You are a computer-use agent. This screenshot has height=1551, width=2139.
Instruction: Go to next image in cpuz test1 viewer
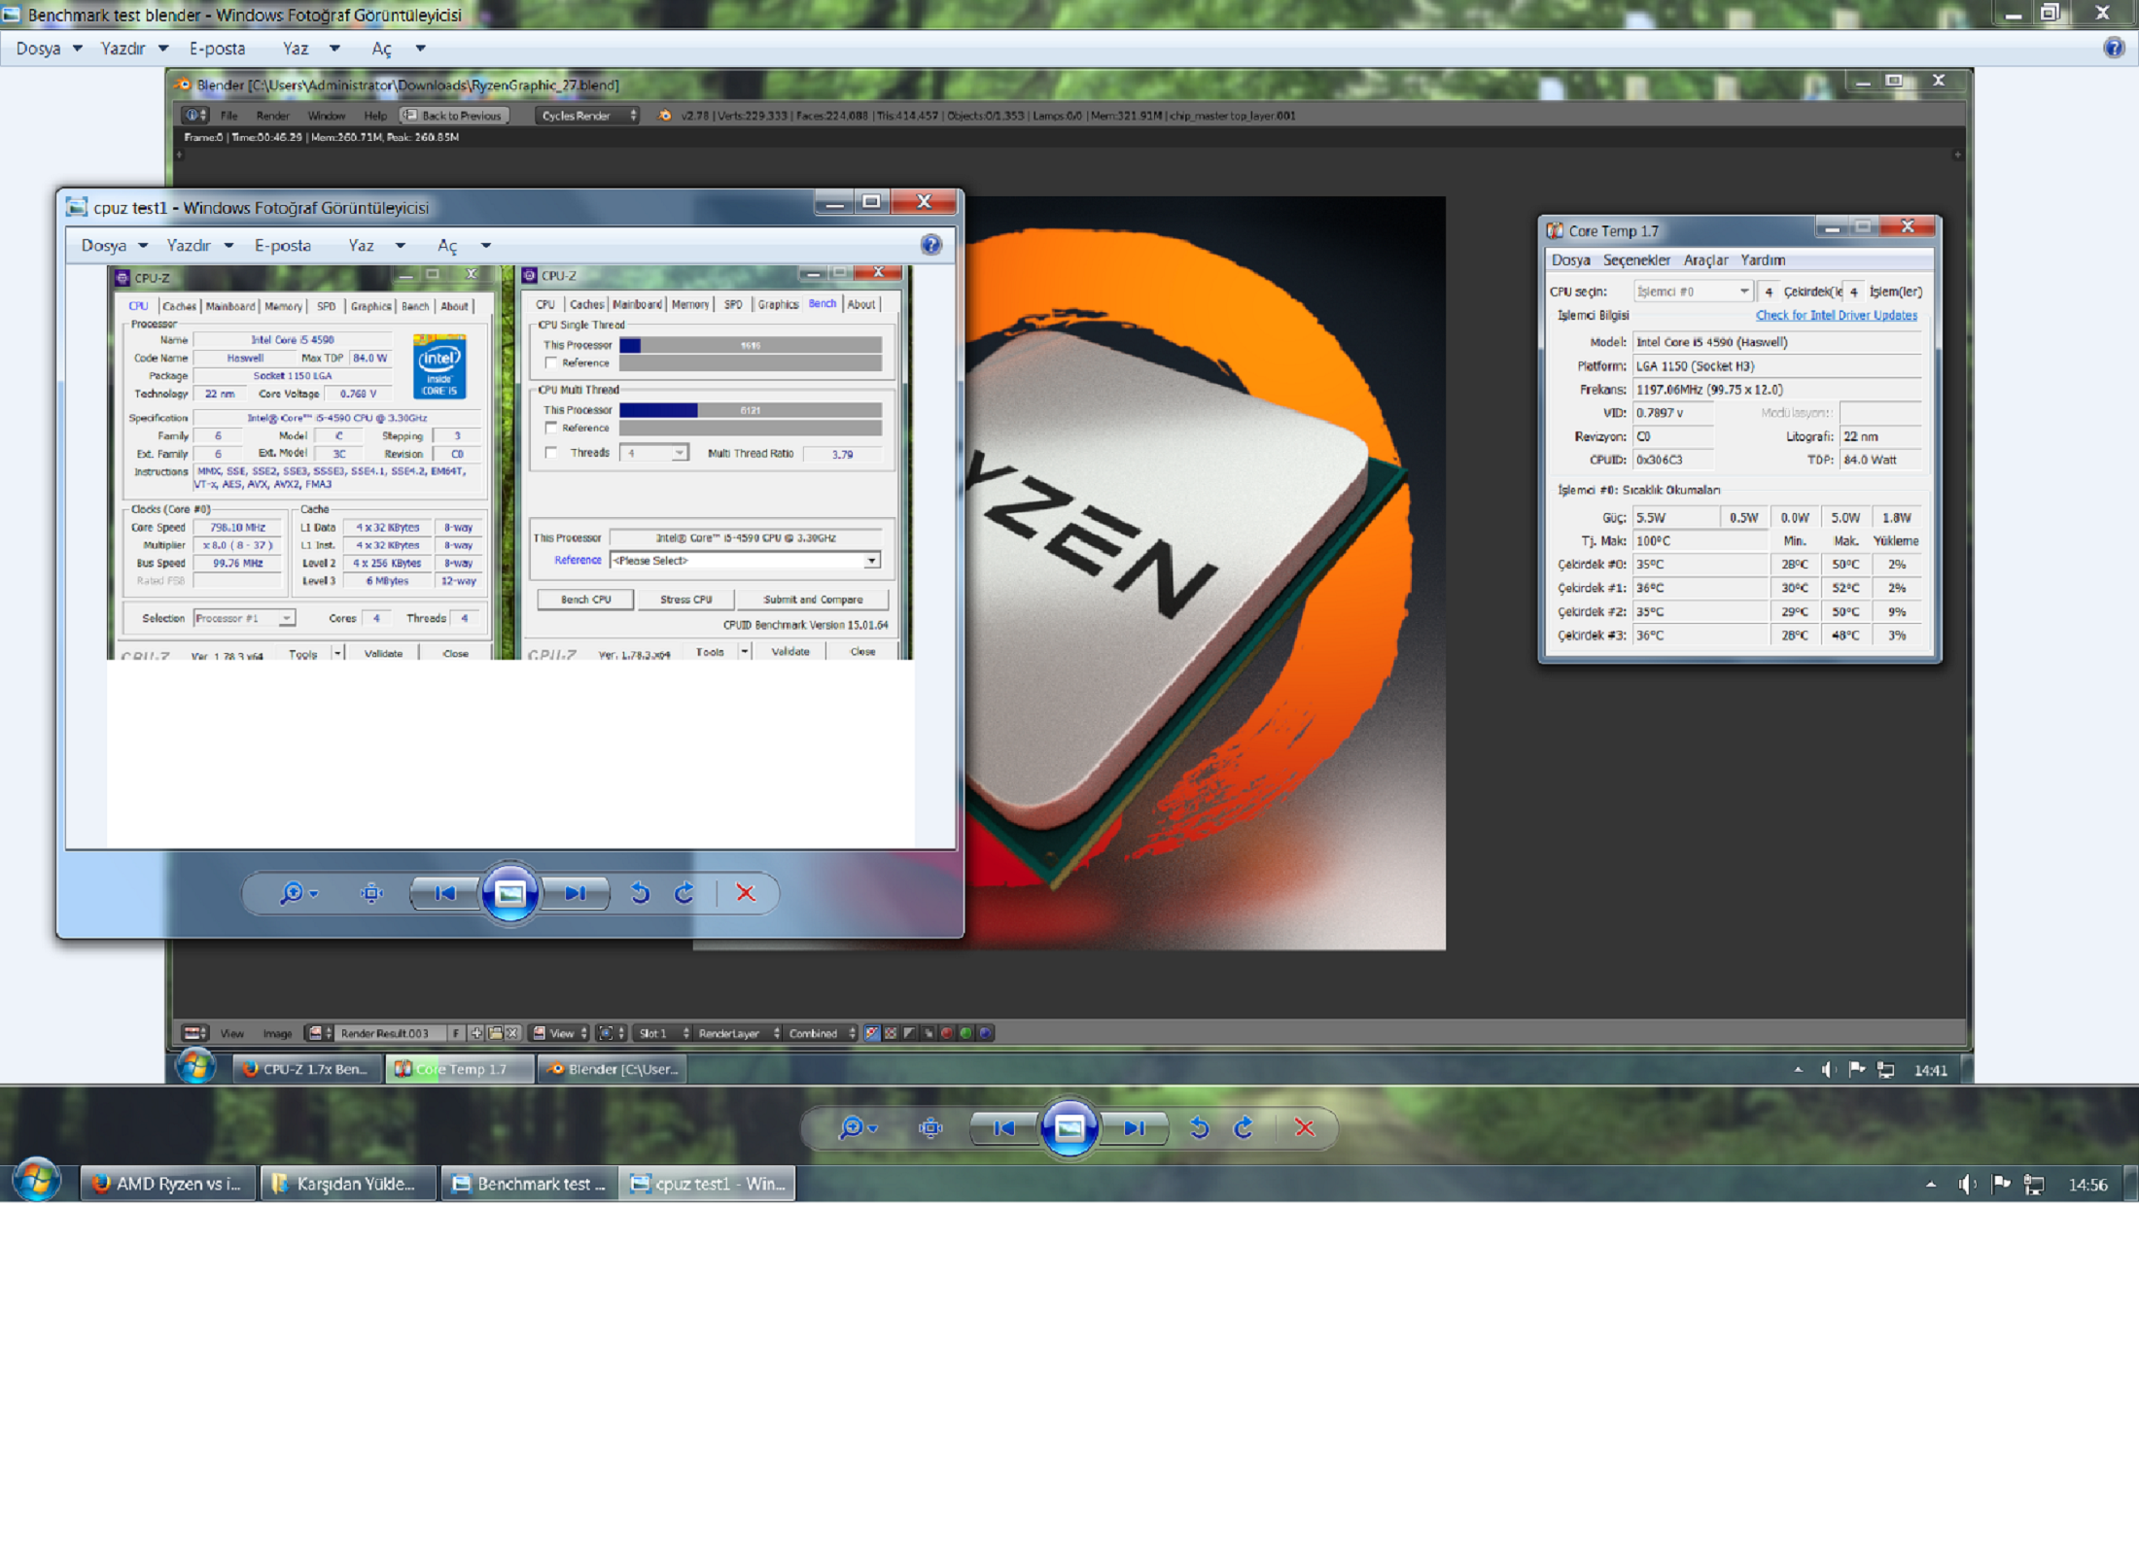pos(575,893)
